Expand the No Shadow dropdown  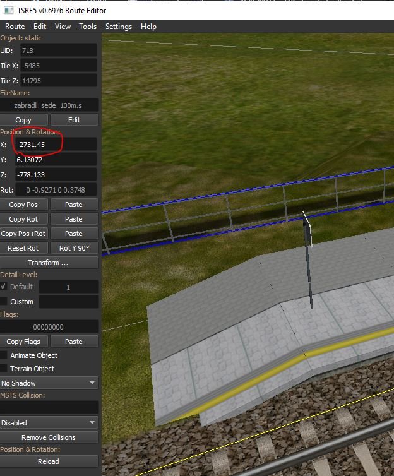click(49, 383)
